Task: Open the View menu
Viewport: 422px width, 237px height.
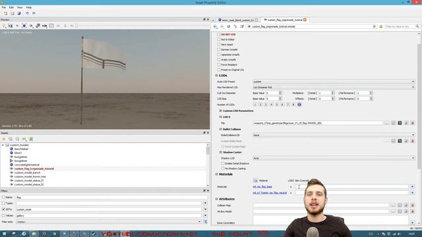Action: coord(20,7)
